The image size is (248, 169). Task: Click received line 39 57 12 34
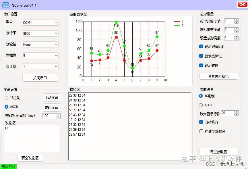click(77, 134)
